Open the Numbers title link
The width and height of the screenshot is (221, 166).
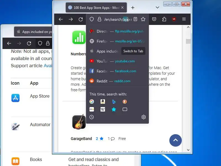click(78, 54)
